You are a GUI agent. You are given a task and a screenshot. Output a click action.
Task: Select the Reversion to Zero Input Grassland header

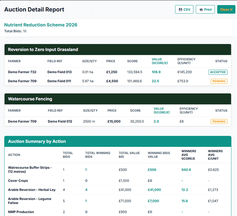[43, 50]
